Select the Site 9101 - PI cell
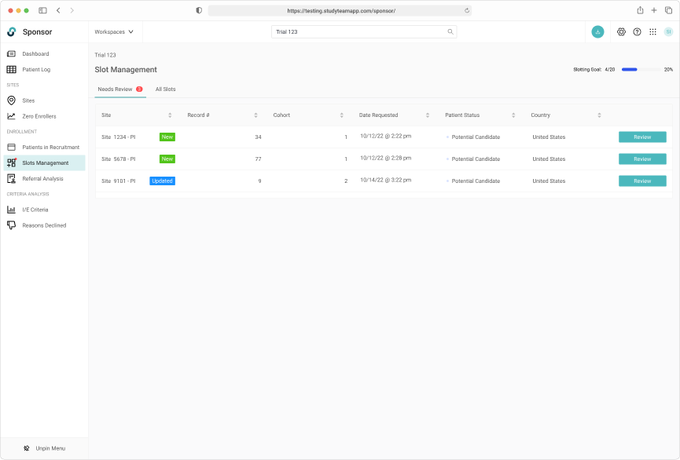The height and width of the screenshot is (460, 680). click(x=119, y=181)
